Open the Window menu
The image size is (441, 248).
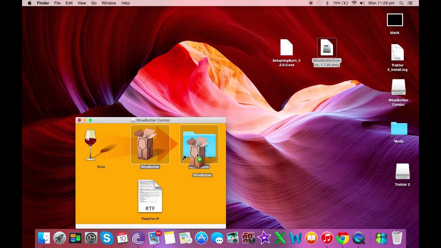point(109,3)
